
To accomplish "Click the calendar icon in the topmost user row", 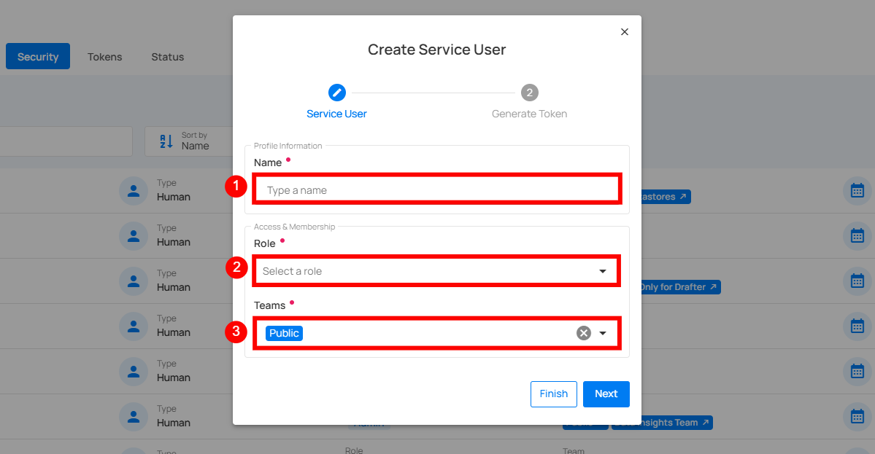I will (857, 190).
